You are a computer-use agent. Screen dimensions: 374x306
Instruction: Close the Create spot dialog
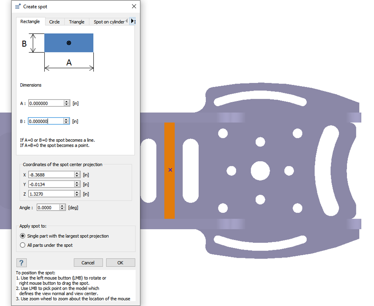[134, 6]
